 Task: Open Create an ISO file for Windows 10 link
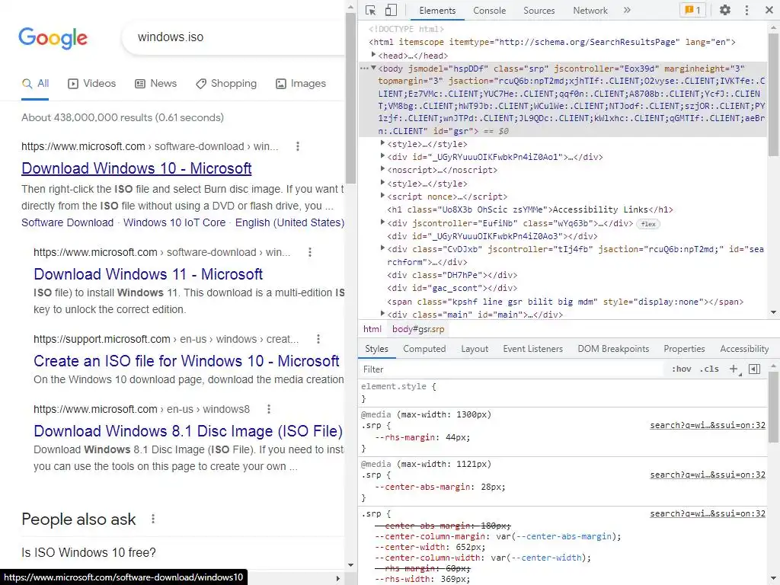[187, 361]
